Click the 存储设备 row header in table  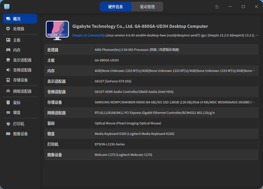coord(55,102)
